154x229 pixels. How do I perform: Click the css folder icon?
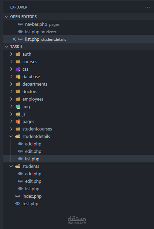18,69
